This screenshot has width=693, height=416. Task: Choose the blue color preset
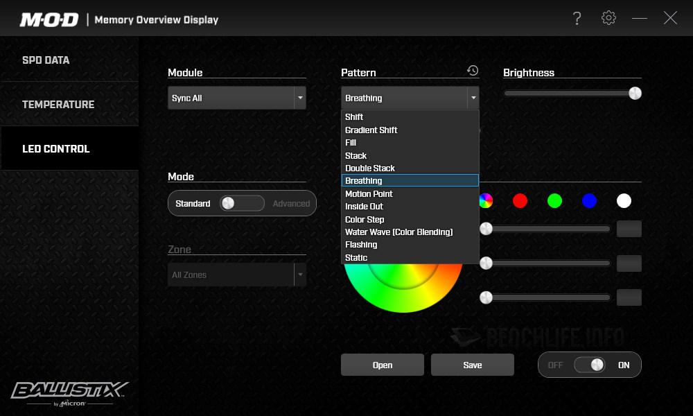coord(589,201)
